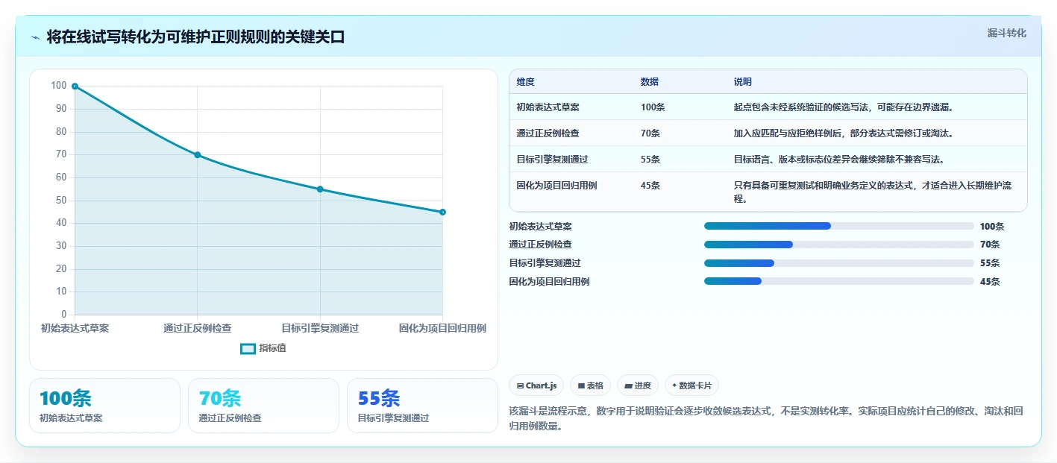1057x463 pixels.
Task: Click the 固化为项目回归用例 label on the chart x-axis
Action: coord(443,328)
